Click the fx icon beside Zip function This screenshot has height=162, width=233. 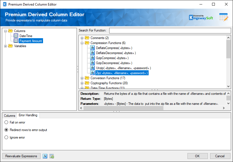(92, 73)
